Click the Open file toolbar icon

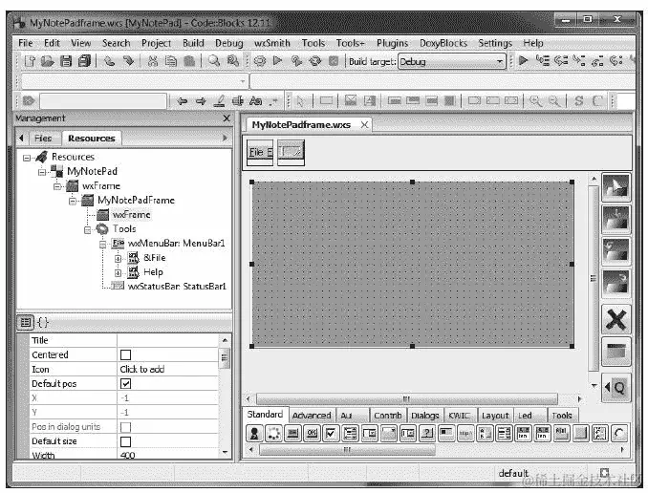(x=48, y=61)
